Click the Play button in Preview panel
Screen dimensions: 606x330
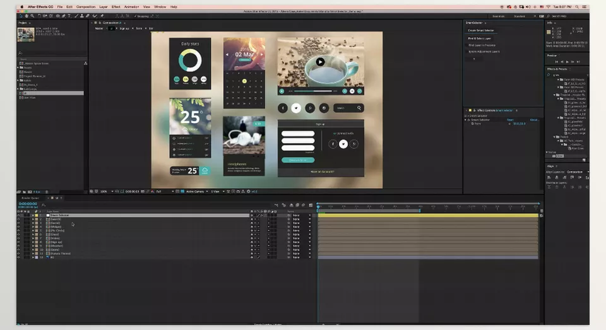(x=567, y=61)
